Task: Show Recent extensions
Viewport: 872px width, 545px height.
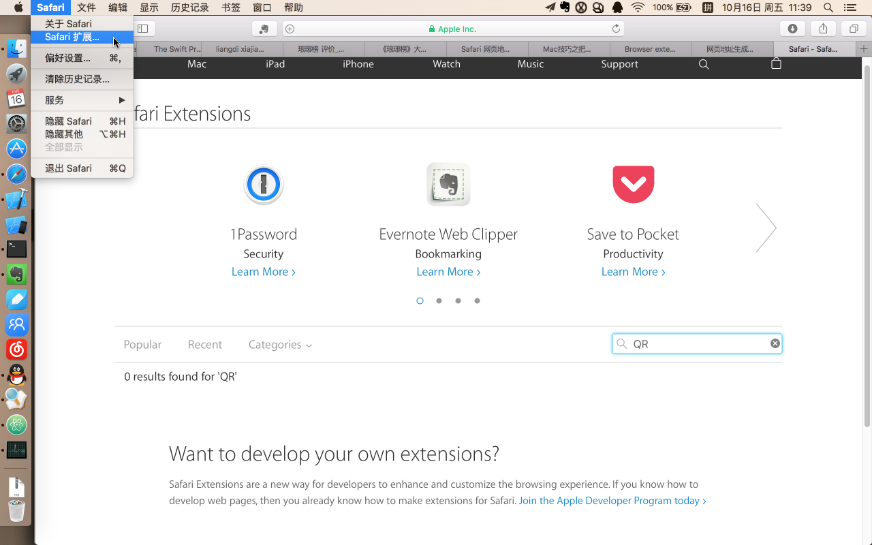Action: click(x=205, y=345)
